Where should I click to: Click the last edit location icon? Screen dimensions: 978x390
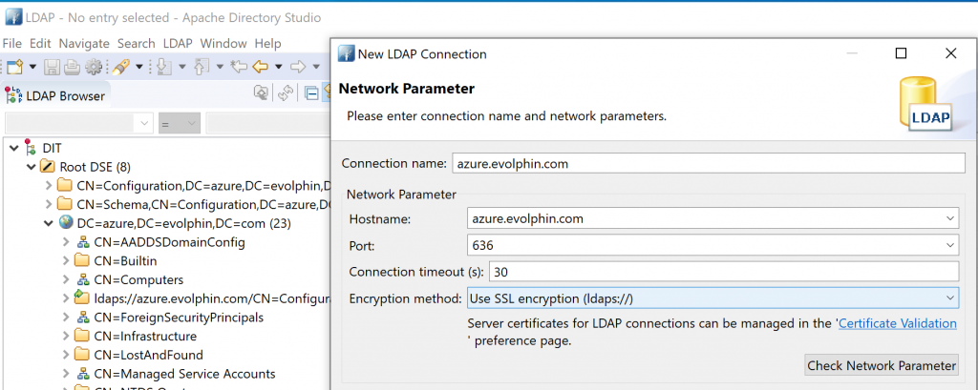[239, 66]
